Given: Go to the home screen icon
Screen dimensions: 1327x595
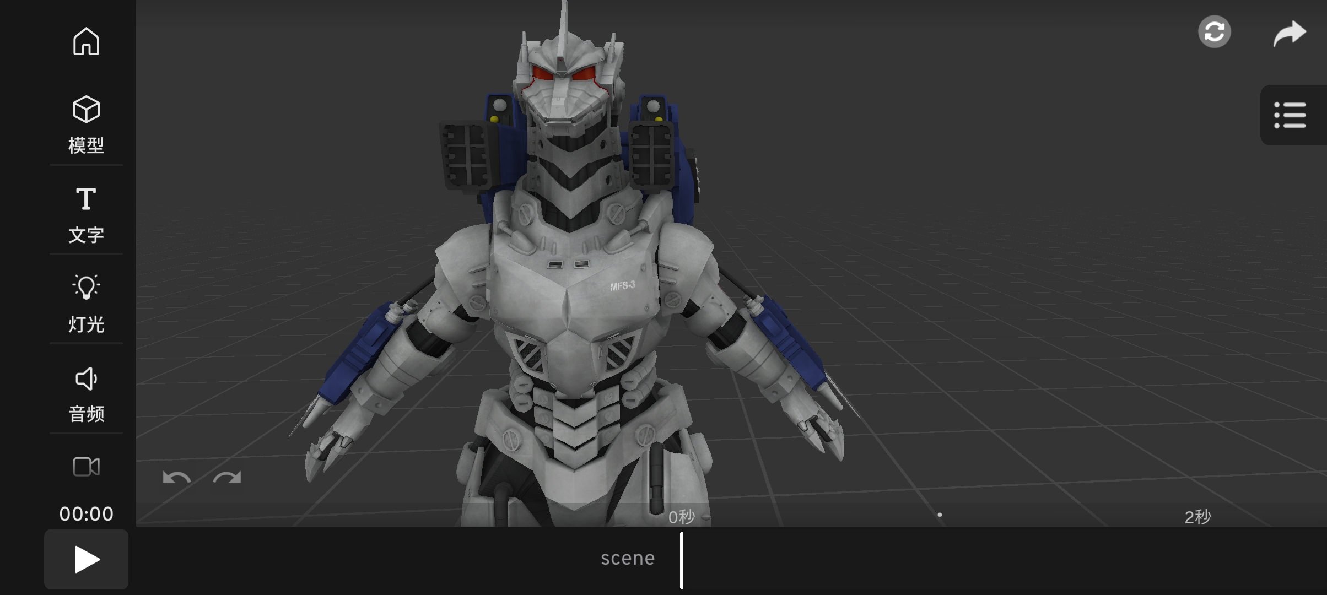Looking at the screenshot, I should tap(86, 41).
